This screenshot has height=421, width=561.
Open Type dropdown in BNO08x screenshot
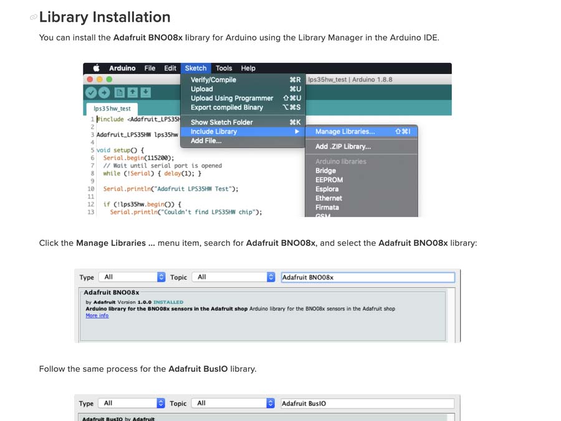(x=132, y=277)
